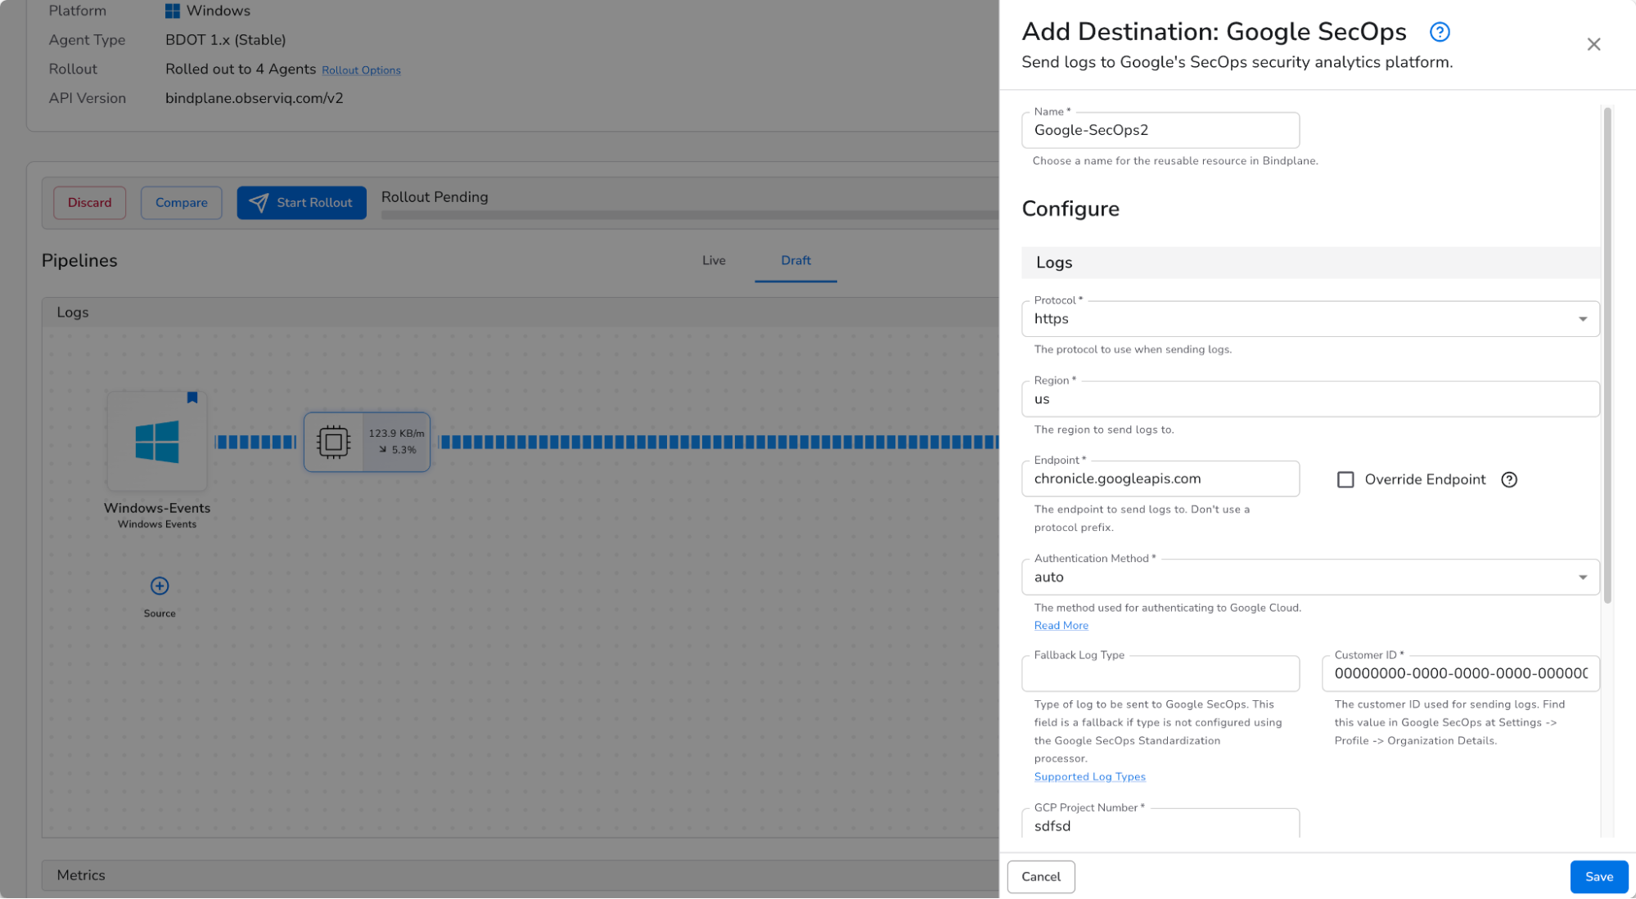Click the Windows-Events source node icon
The height and width of the screenshot is (899, 1636).
coord(156,442)
